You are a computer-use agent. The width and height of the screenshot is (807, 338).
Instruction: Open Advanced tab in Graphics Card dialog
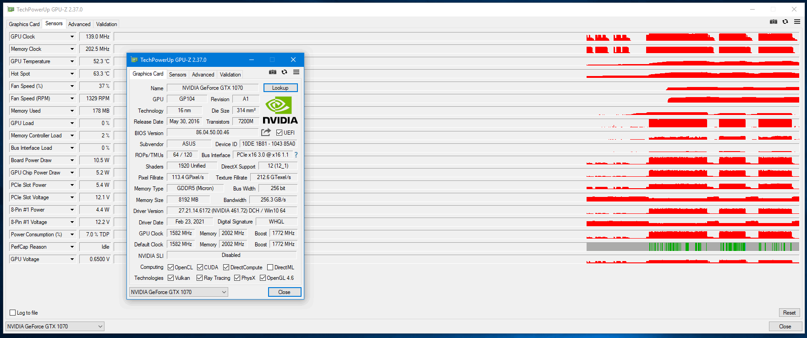point(203,75)
